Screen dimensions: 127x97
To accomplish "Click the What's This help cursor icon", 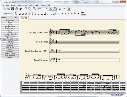I will pyautogui.click(x=21, y=9).
